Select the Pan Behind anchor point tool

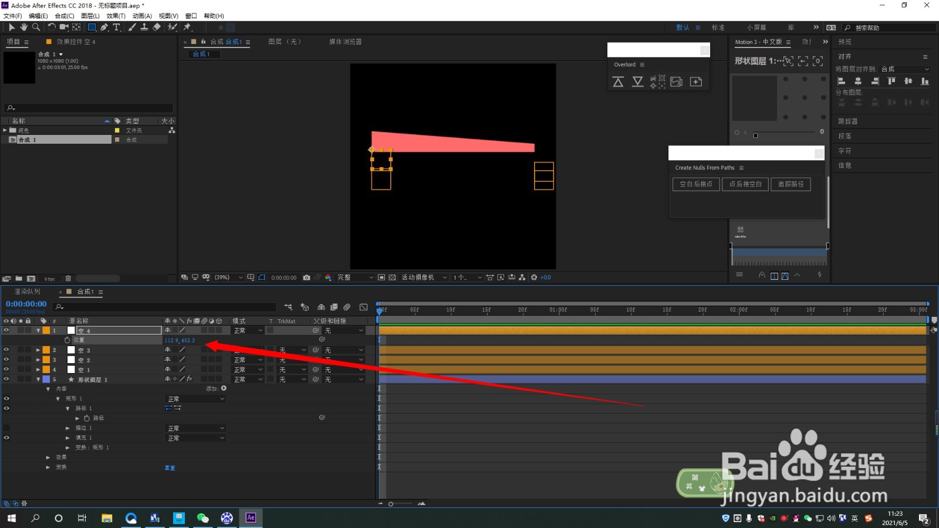[76, 27]
